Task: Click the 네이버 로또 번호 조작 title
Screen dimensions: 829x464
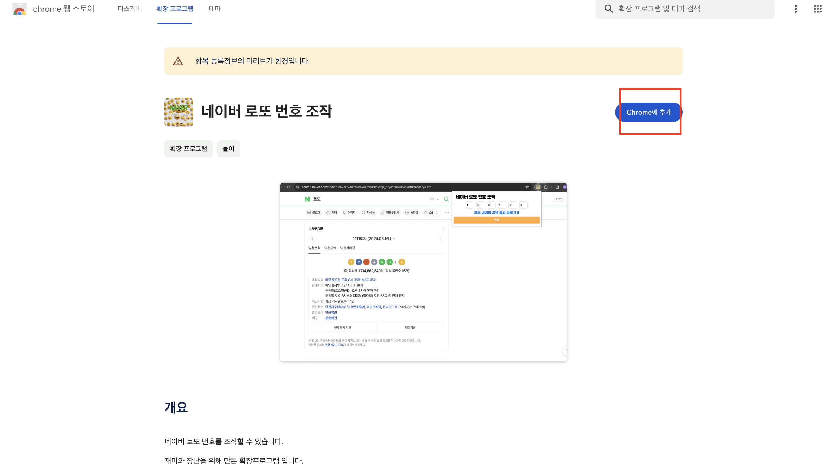Action: pos(266,111)
